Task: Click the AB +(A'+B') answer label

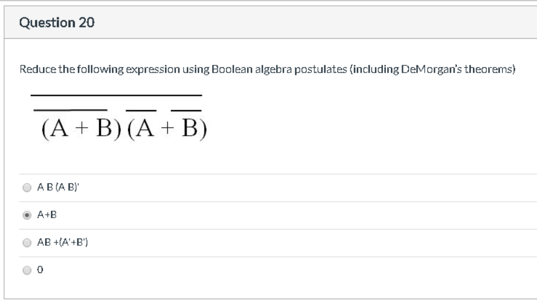Action: click(x=63, y=242)
